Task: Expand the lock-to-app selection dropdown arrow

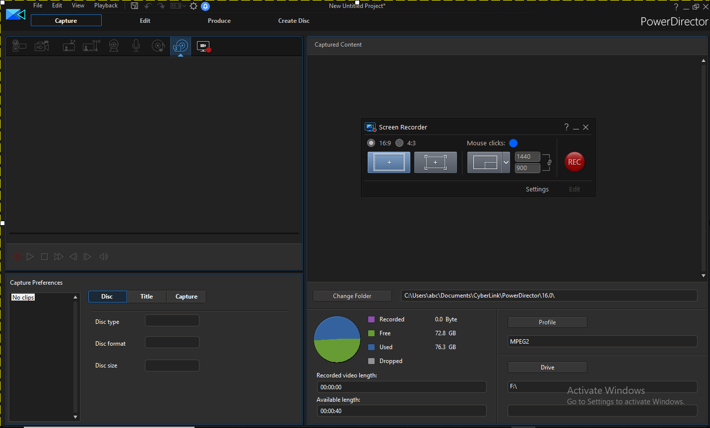Action: click(506, 162)
